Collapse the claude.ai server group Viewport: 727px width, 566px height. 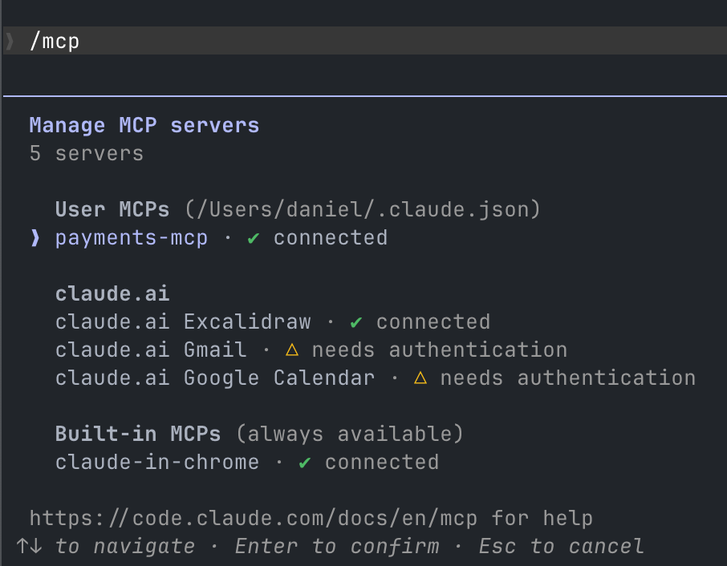[112, 293]
